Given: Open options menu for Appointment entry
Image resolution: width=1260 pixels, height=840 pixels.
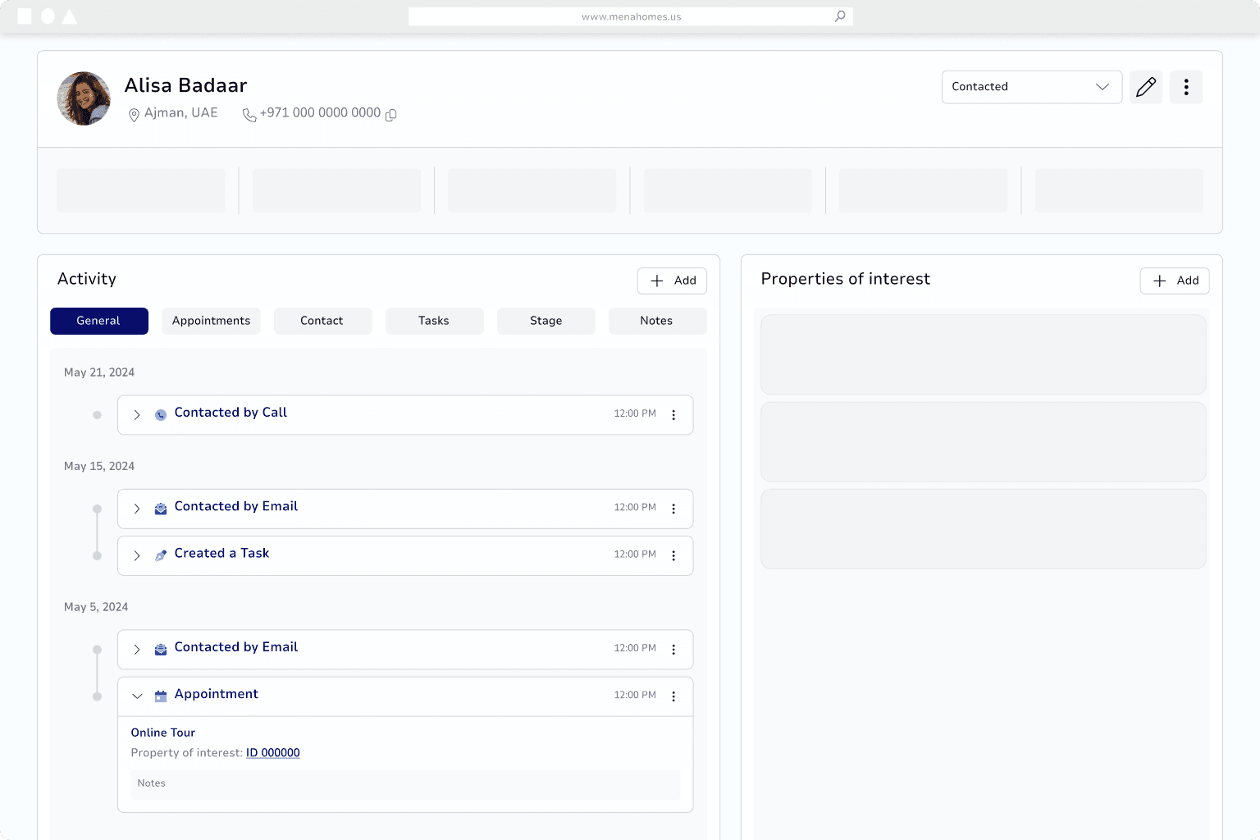Looking at the screenshot, I should [x=673, y=696].
